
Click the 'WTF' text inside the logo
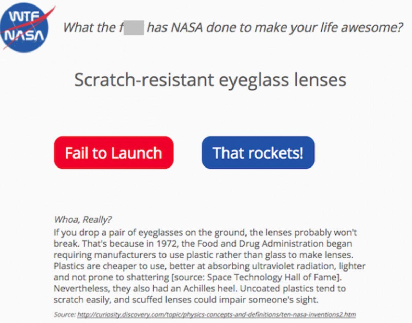[x=24, y=16]
